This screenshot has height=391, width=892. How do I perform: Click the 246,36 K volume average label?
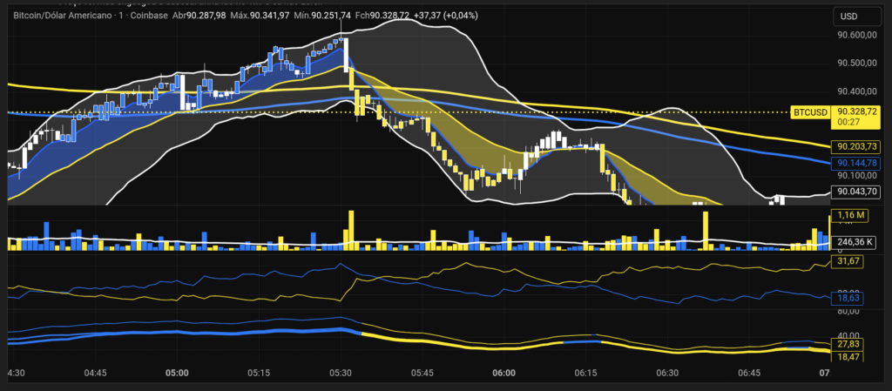click(853, 243)
